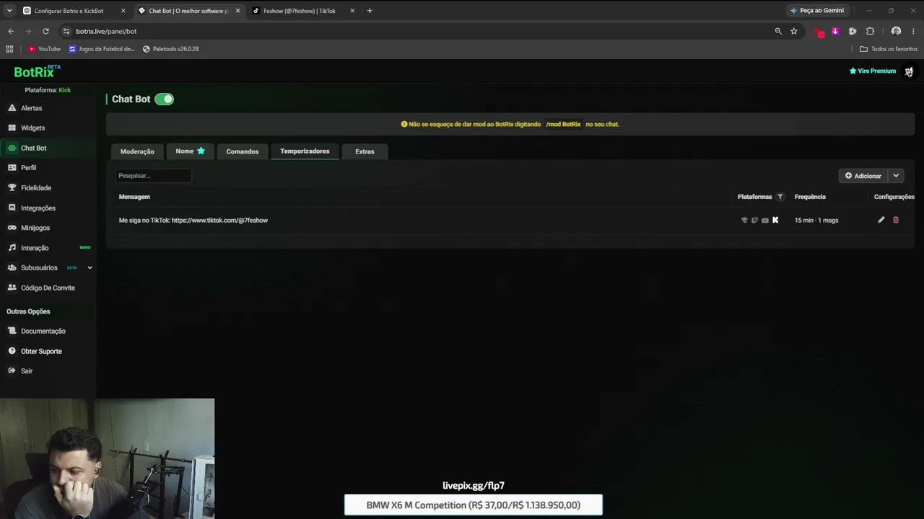Toggle YouTube platform icon for TikTok timer
Viewport: 924px width, 519px height.
point(765,220)
